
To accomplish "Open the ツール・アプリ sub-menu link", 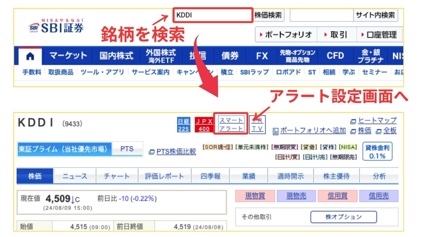I will click(102, 72).
